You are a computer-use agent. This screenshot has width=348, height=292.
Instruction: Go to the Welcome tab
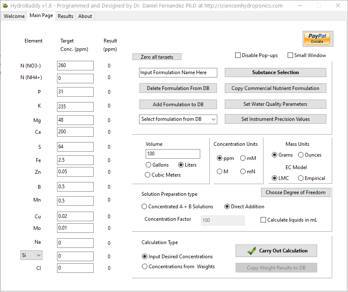coord(14,16)
